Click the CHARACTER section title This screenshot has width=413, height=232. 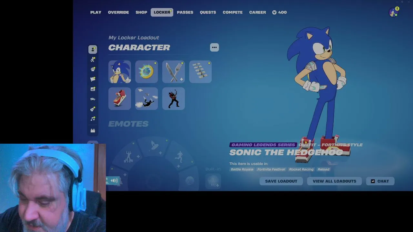pyautogui.click(x=139, y=48)
